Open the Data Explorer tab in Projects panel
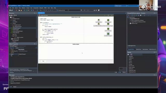Screen dimensions: 166x93 [x=145, y=49]
